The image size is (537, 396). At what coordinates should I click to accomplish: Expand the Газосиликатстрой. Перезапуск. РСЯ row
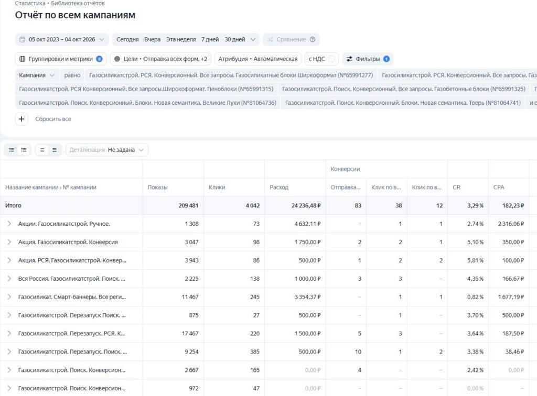(x=9, y=334)
